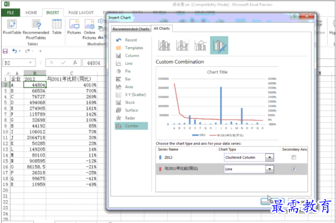Click the Chart Title in preview
The width and height of the screenshot is (336, 223).
[x=217, y=72]
